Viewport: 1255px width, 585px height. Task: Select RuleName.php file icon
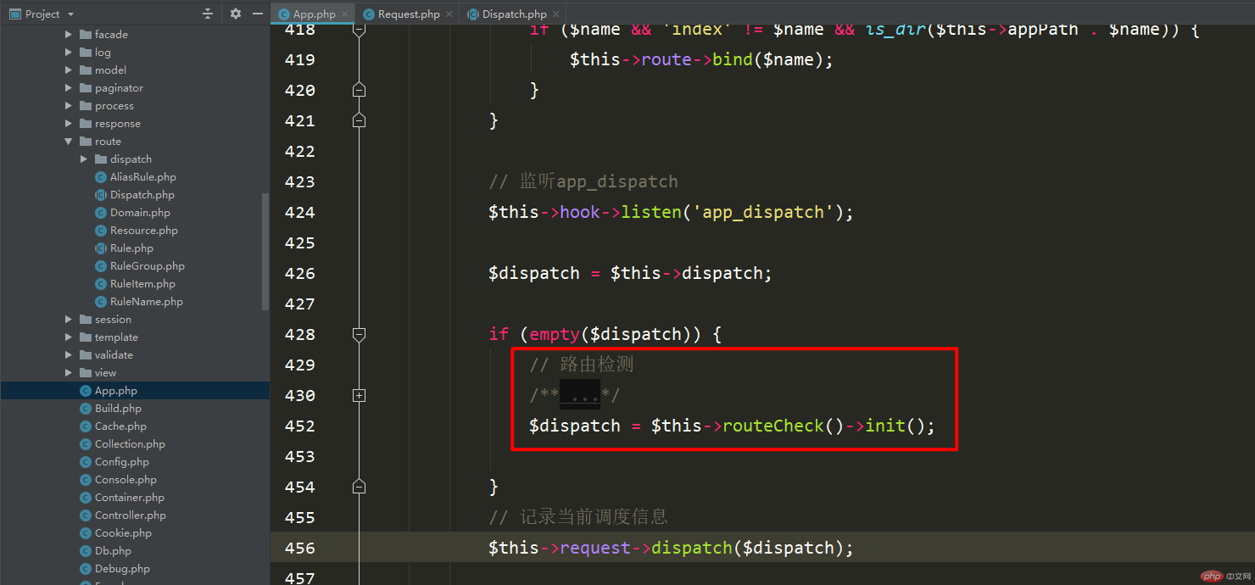101,302
